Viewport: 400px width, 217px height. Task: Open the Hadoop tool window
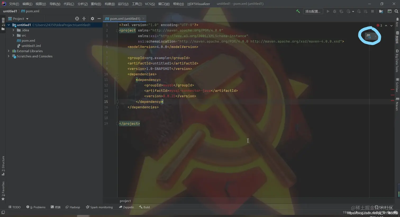tap(72, 207)
